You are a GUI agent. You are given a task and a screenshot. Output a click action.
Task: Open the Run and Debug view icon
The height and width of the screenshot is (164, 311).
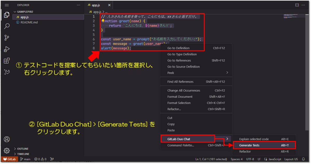pyautogui.click(x=7, y=49)
